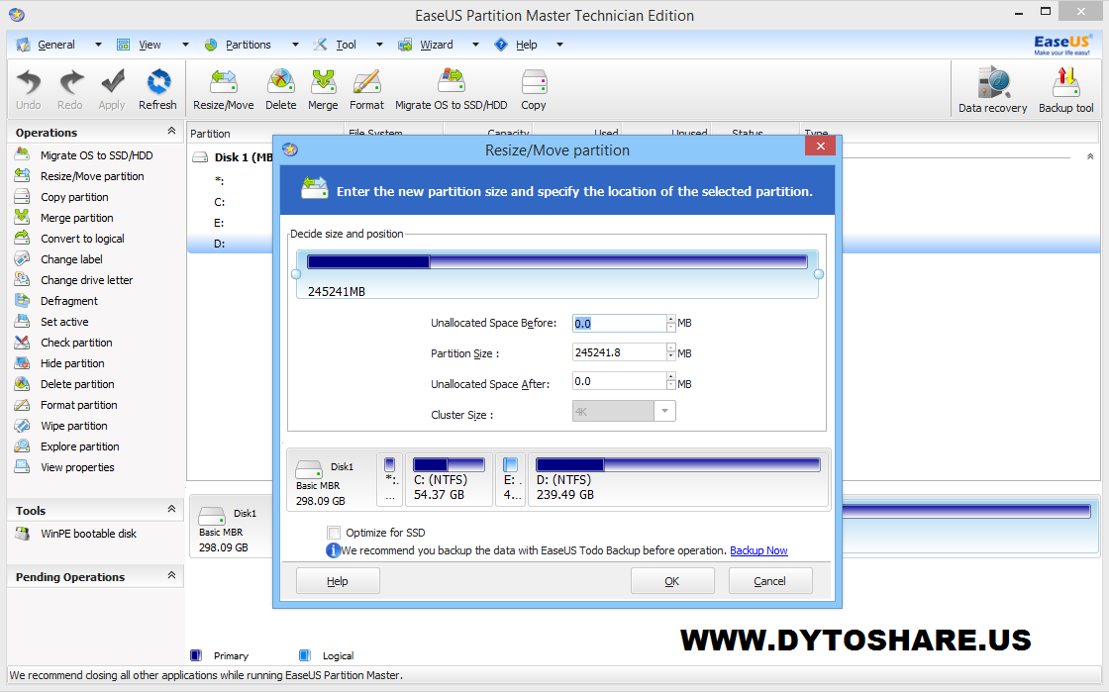Click Partition Size spinner arrows
This screenshot has width=1109, height=692.
[671, 352]
